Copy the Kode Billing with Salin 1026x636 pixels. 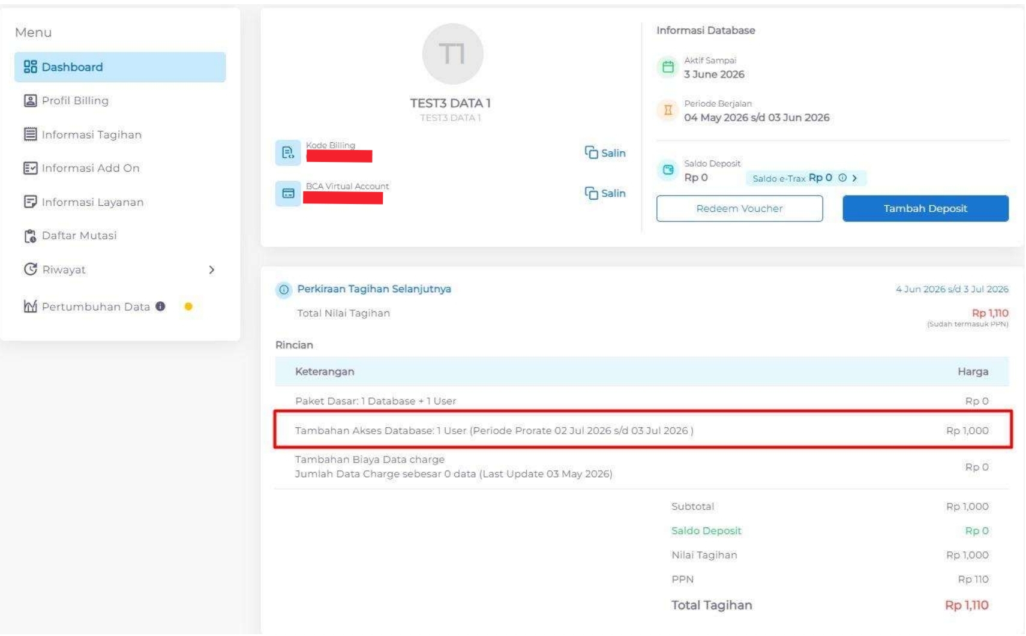click(605, 153)
